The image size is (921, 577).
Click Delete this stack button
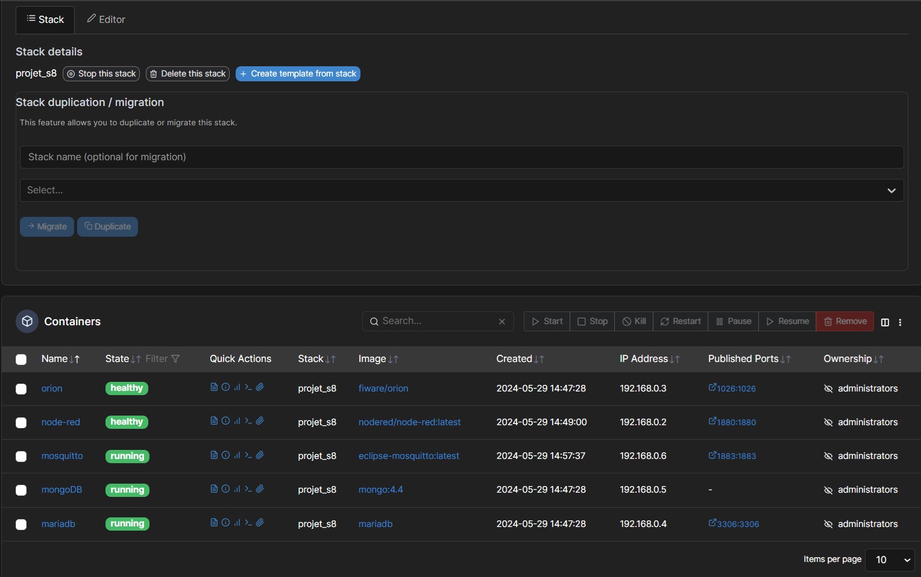[187, 74]
